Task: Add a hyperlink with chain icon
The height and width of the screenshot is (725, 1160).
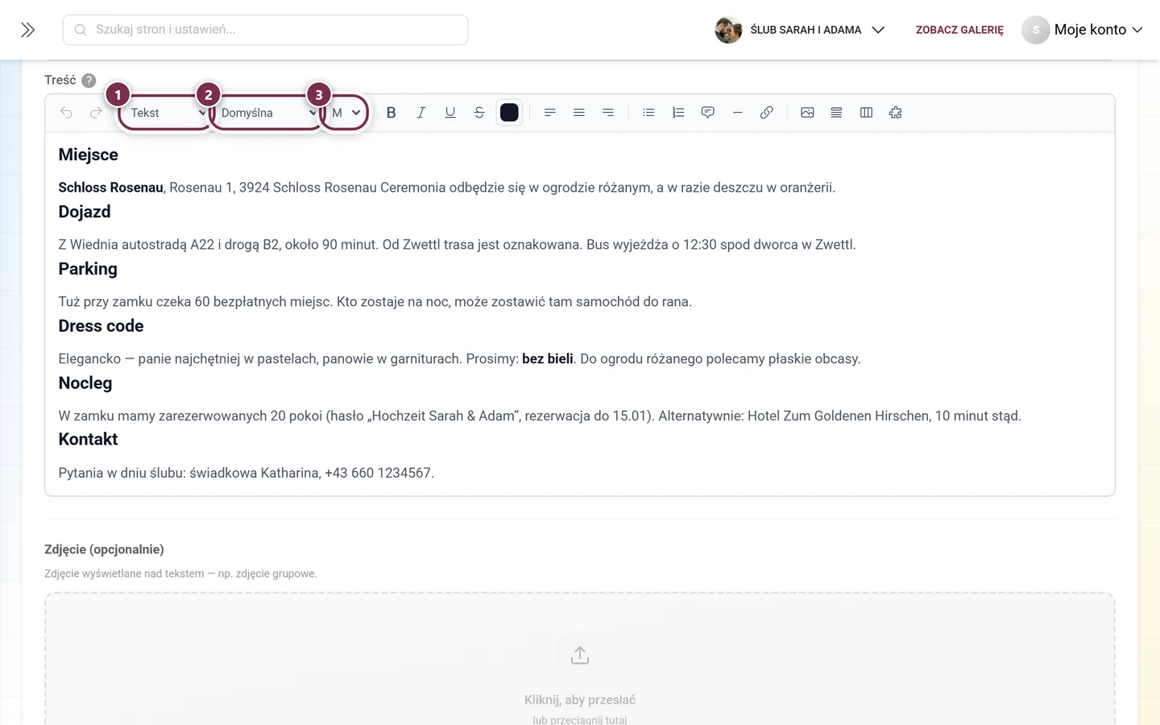Action: coord(766,113)
